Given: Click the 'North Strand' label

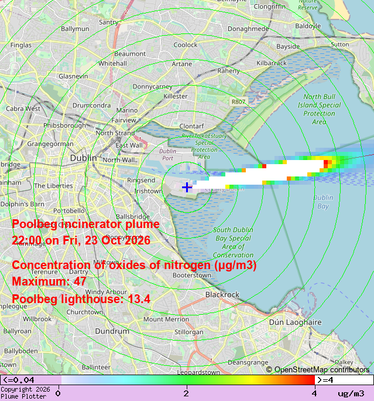Looking at the screenshot, I should coord(115,133).
